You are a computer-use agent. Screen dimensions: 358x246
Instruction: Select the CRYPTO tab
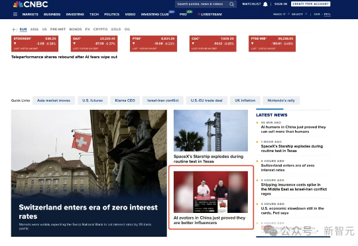100,29
